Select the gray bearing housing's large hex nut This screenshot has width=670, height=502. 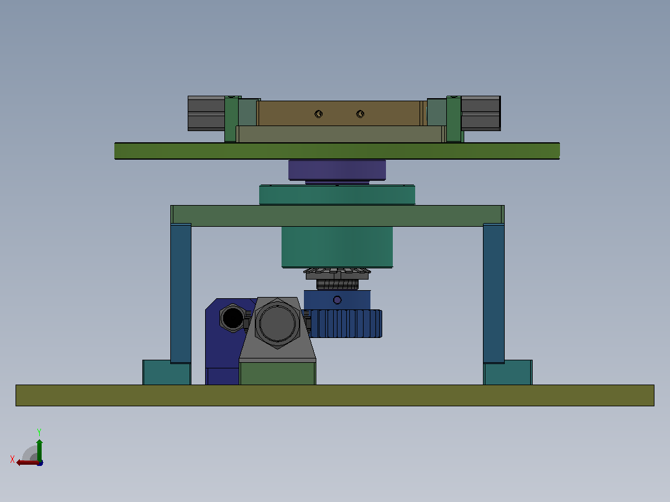[277, 323]
